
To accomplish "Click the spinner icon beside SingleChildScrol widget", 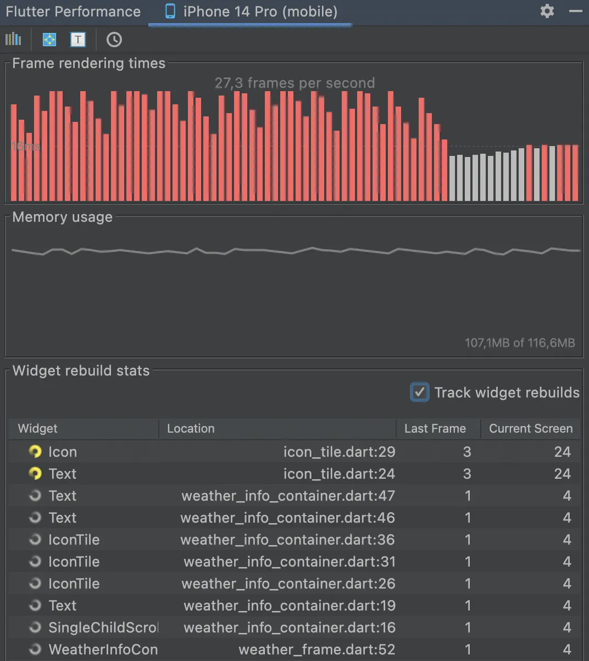I will [x=34, y=627].
